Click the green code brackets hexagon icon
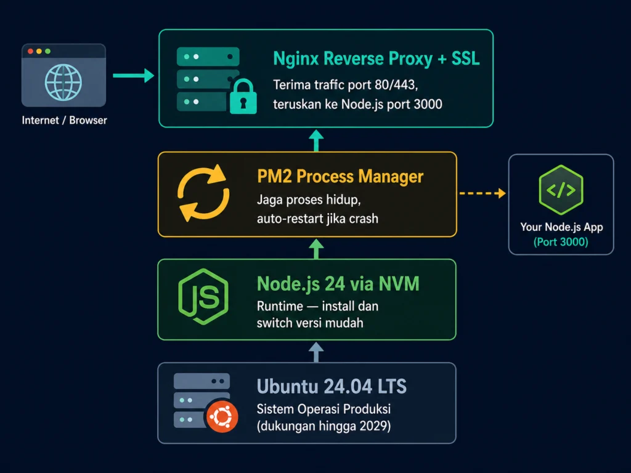Image resolution: width=631 pixels, height=473 pixels. click(x=561, y=190)
